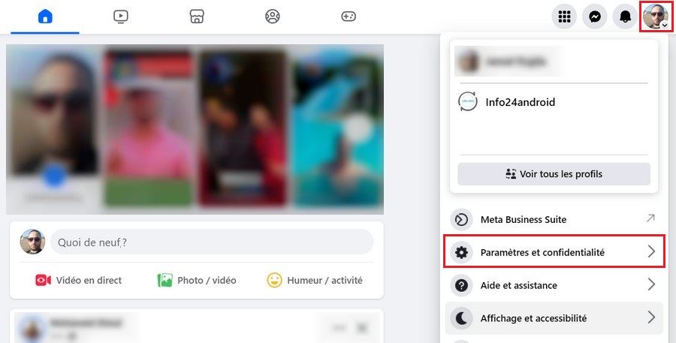Expand Paramètres et confidentialité chevron
676x343 pixels.
click(651, 251)
